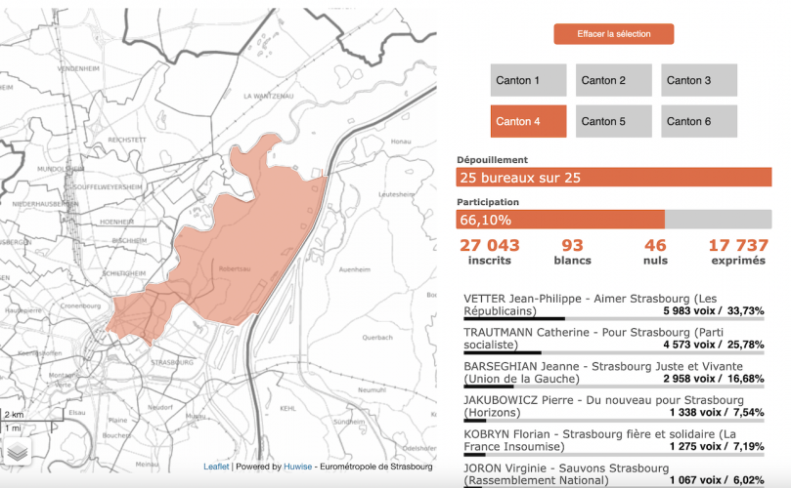The image size is (791, 488).
Task: Click TRAUTMANN Catherine result row
Action: pyautogui.click(x=613, y=340)
